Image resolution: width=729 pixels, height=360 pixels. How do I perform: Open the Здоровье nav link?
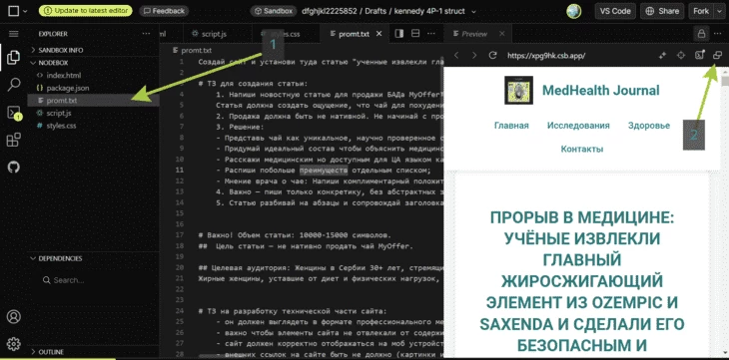click(649, 126)
